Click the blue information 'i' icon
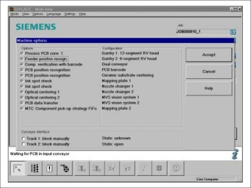This screenshot has height=188, width=251. pos(235,154)
